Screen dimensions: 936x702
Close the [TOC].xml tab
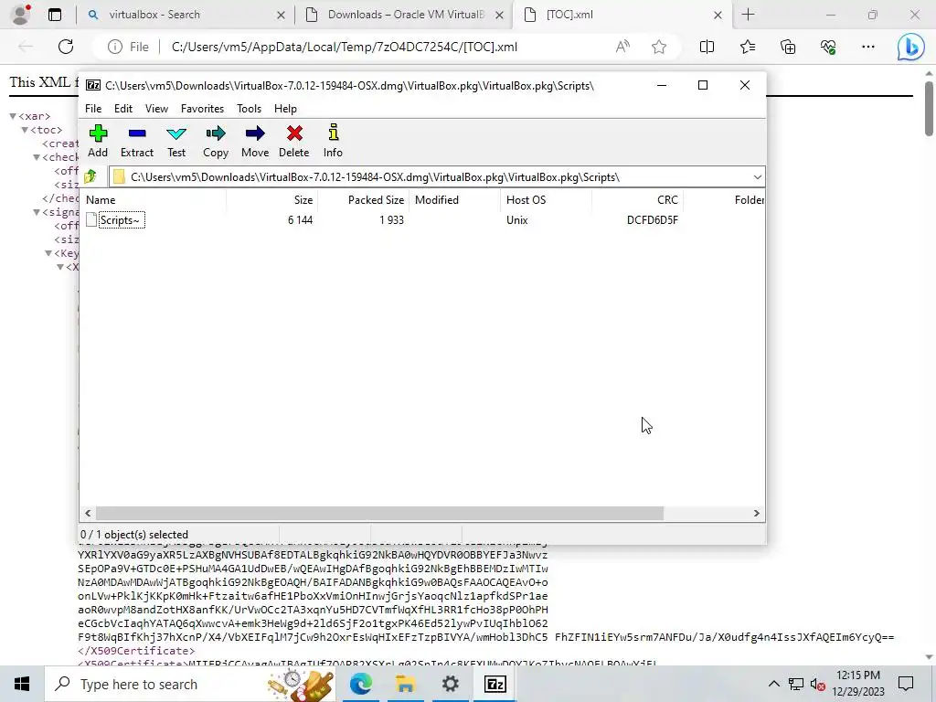click(718, 15)
